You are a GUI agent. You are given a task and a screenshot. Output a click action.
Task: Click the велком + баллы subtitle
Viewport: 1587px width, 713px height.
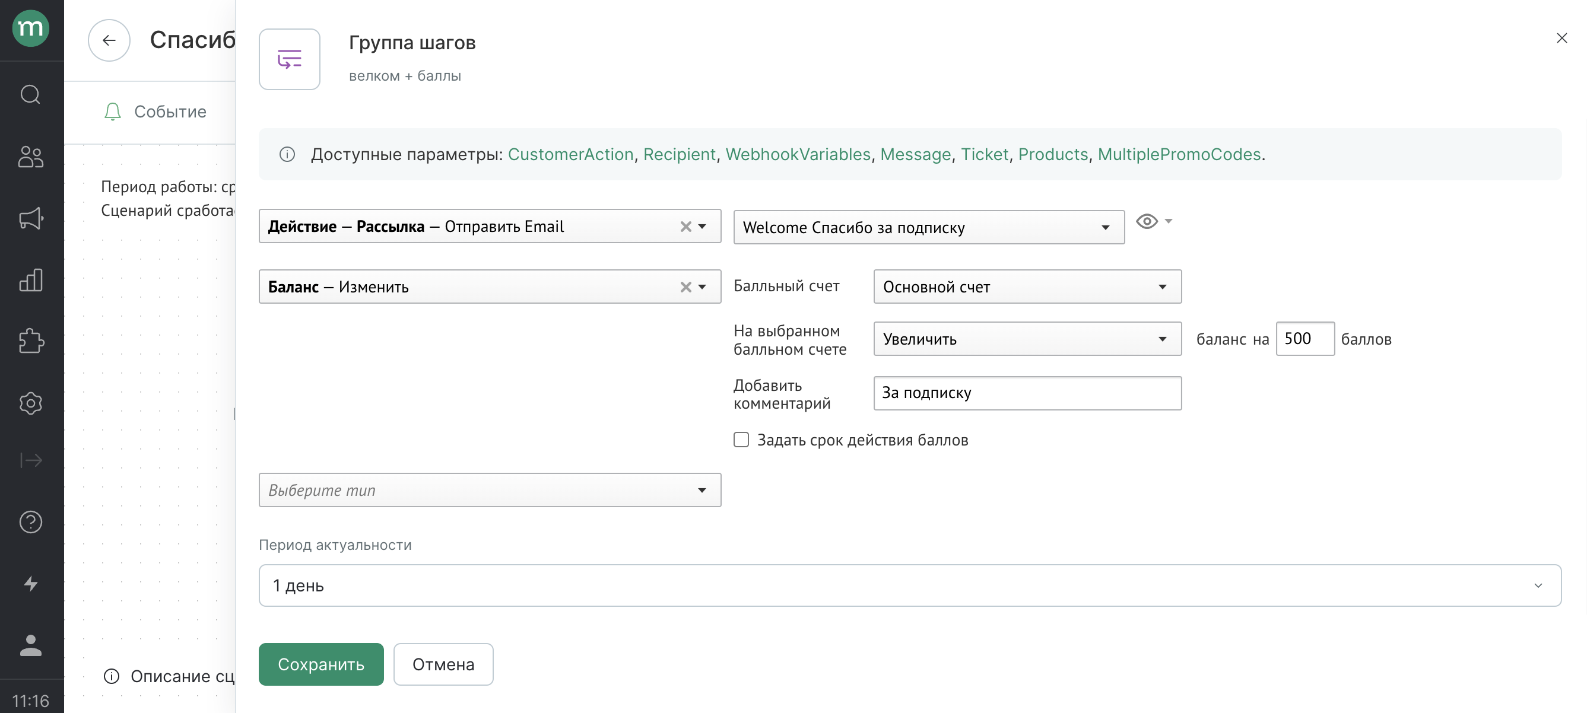pos(405,76)
